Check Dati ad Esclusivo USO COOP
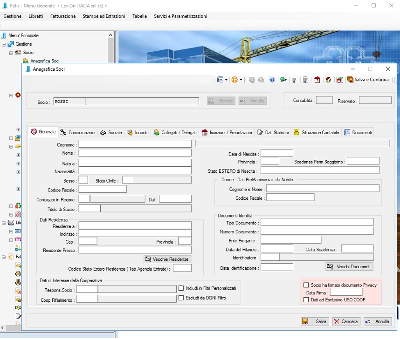This screenshot has height=340, width=400. click(x=306, y=300)
